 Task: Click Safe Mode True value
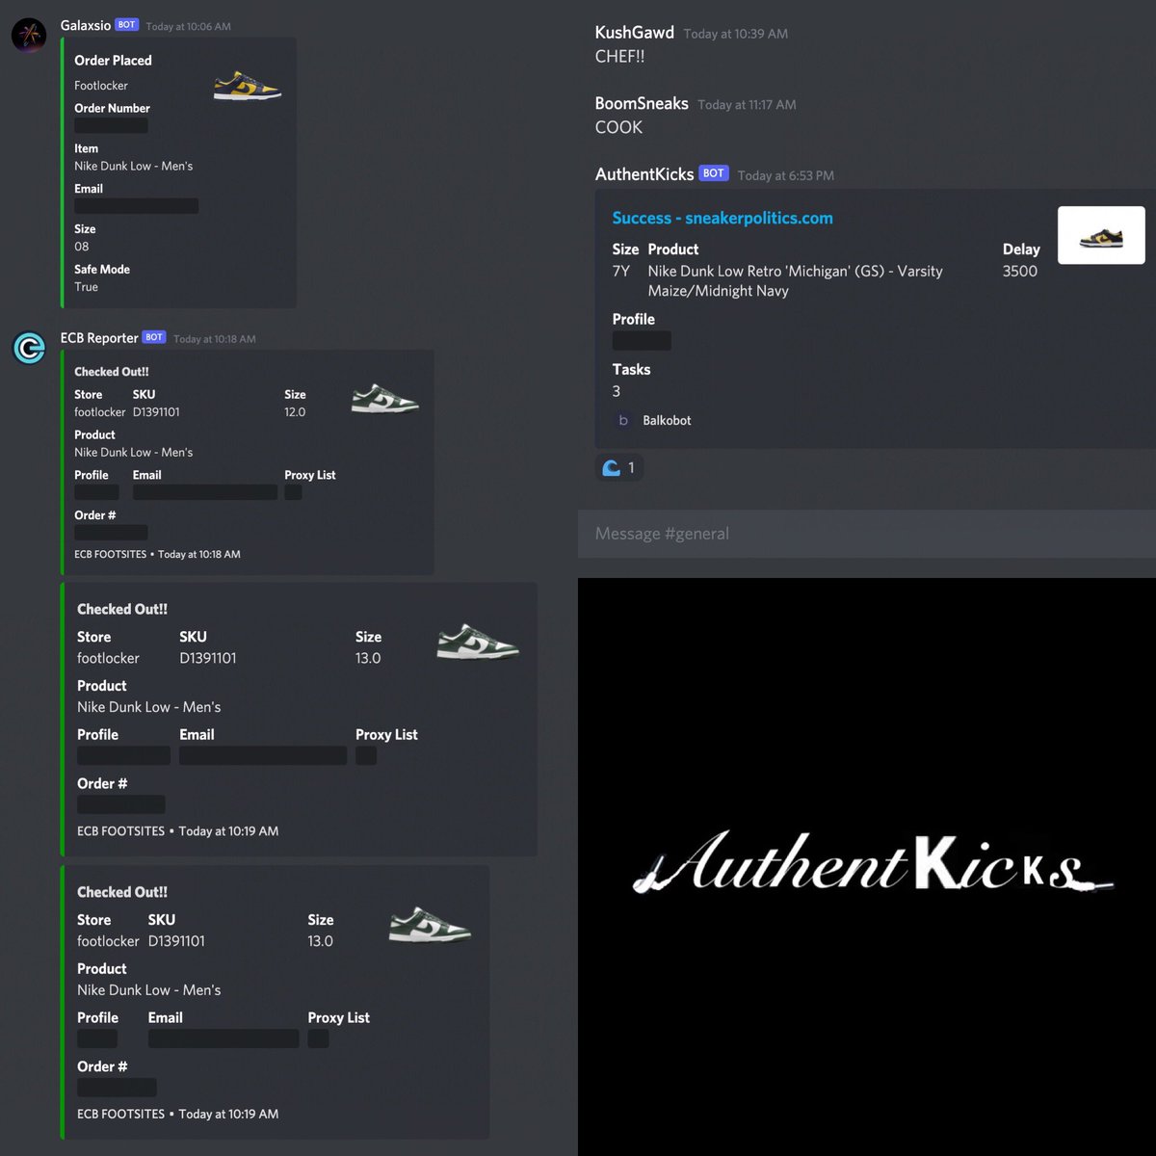tap(86, 287)
